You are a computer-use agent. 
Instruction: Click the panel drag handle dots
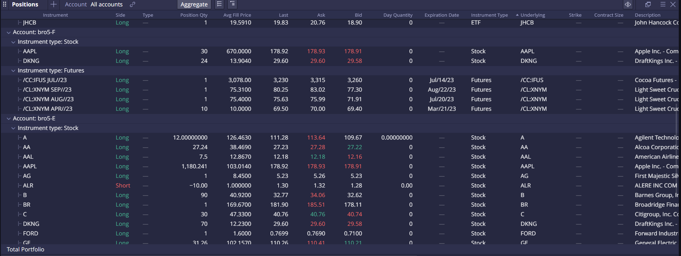(x=5, y=5)
